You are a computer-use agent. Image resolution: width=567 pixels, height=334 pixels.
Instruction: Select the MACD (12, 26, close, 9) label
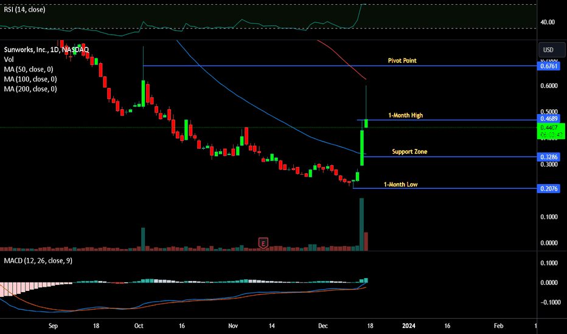click(38, 261)
